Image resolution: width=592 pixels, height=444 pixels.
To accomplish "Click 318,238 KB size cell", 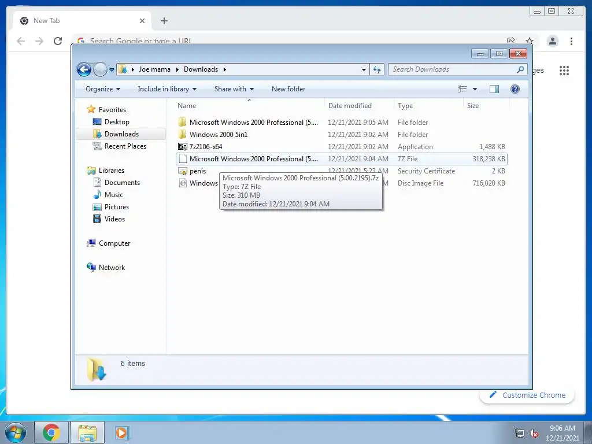I will (489, 159).
